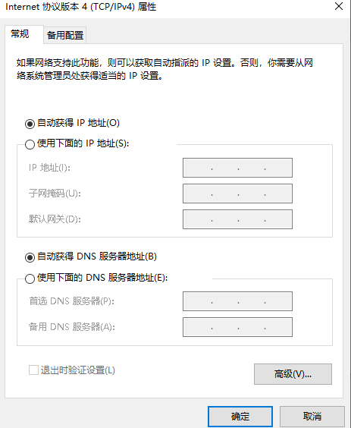This screenshot has width=351, height=428.
Task: Click last octet of 首选 DNS 服务器 field
Action: pyautogui.click(x=278, y=301)
